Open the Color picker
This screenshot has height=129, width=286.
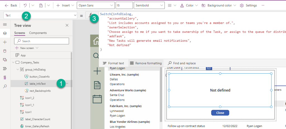coord(189,6)
